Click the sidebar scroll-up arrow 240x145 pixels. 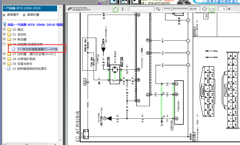[x=60, y=7]
